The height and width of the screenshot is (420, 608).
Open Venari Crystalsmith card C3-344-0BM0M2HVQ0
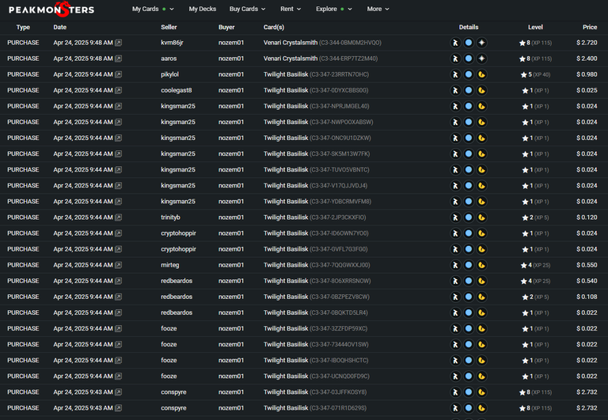click(322, 43)
